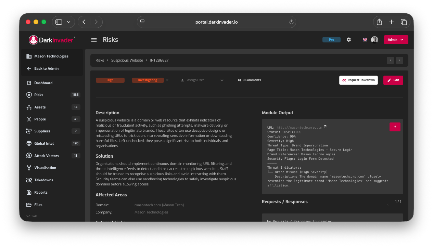Select Mason Technologies company entry
The image size is (433, 247).
pyautogui.click(x=52, y=56)
